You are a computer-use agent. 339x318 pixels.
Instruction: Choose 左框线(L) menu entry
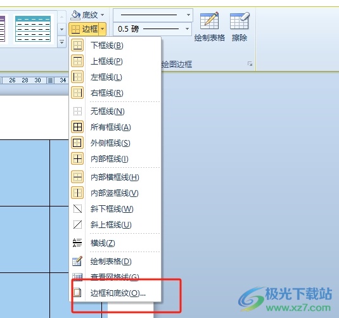point(115,77)
